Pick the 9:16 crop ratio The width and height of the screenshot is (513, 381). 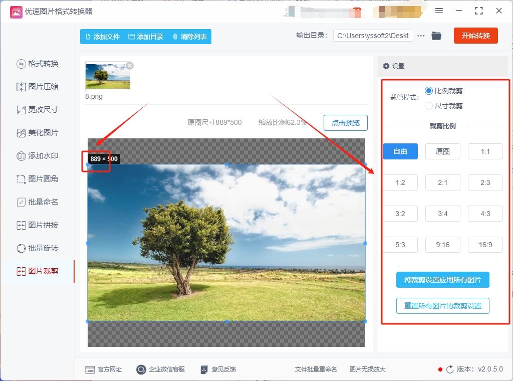pyautogui.click(x=443, y=245)
